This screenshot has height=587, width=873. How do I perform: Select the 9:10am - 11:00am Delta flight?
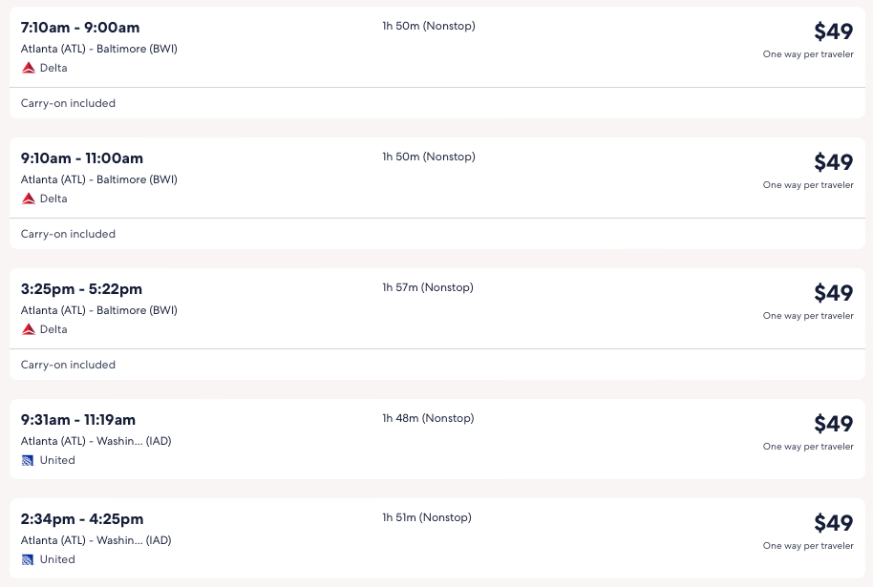(x=82, y=158)
